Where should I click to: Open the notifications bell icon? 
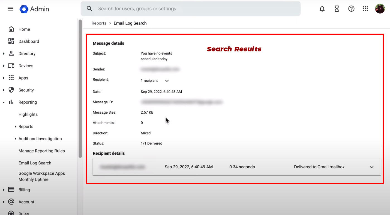(322, 9)
